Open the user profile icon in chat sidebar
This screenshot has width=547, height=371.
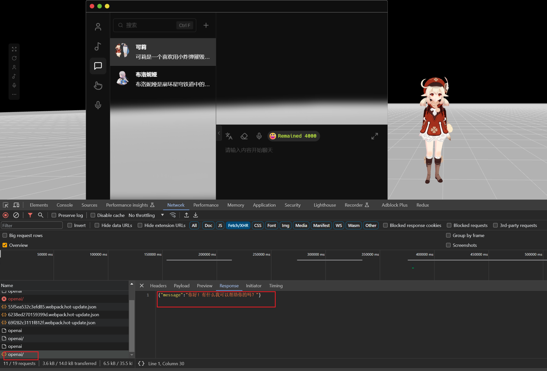point(98,27)
